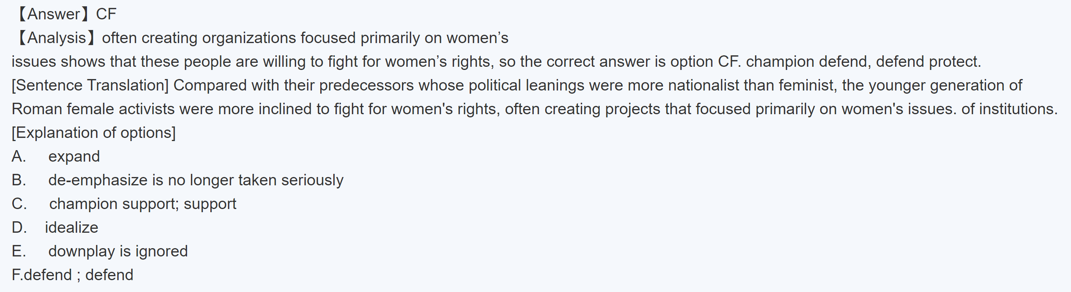
Task: Click the 【Answer】 label at the top
Action: point(53,14)
